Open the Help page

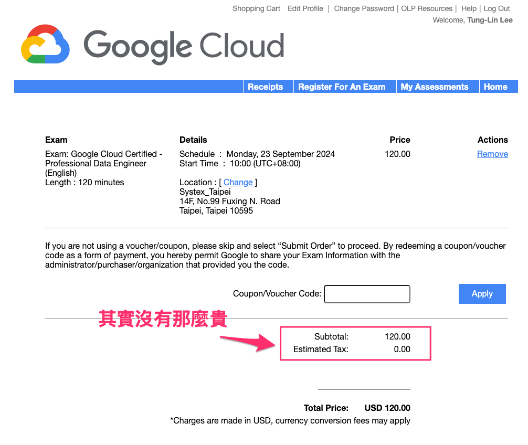[x=469, y=8]
